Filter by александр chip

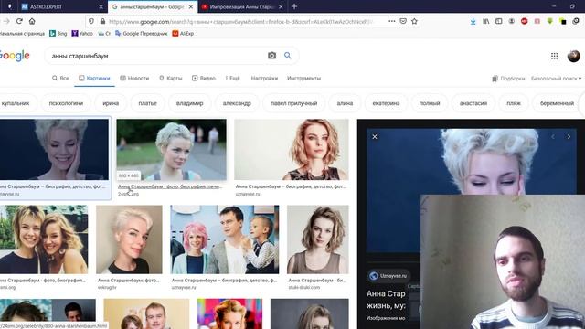(x=237, y=103)
